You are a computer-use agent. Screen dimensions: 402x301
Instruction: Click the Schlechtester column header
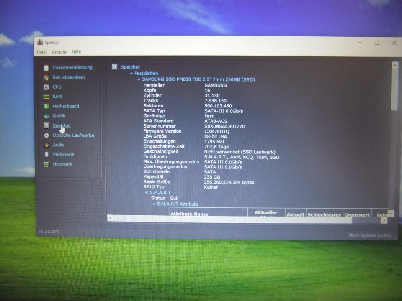click(x=324, y=215)
